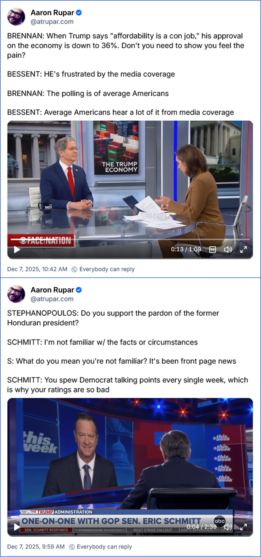Open the Dec 7, 2025, 9:59 AM timestamp
The height and width of the screenshot is (557, 261).
click(x=36, y=546)
